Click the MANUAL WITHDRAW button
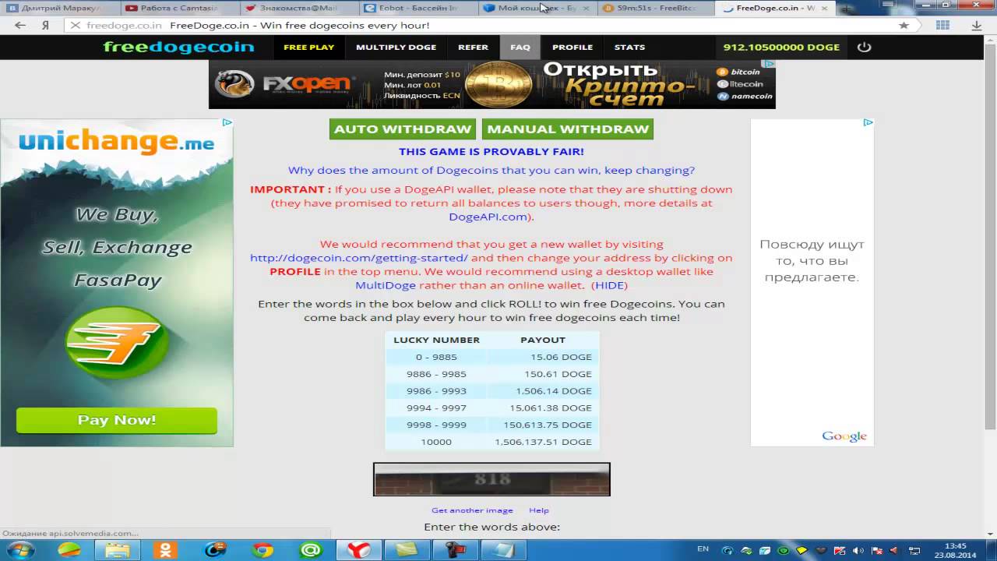 568,129
